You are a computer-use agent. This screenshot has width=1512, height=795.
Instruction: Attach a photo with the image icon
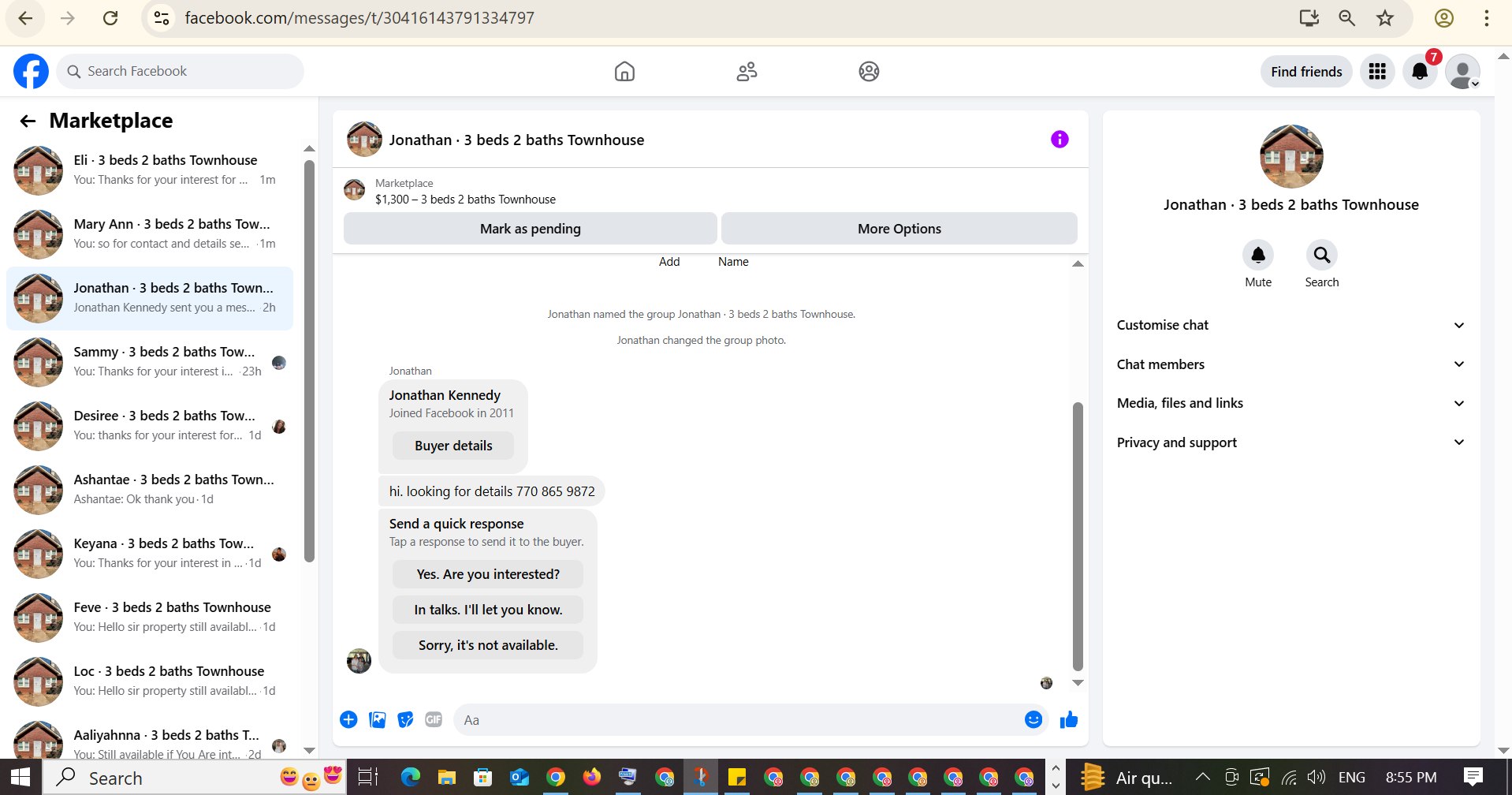(378, 719)
